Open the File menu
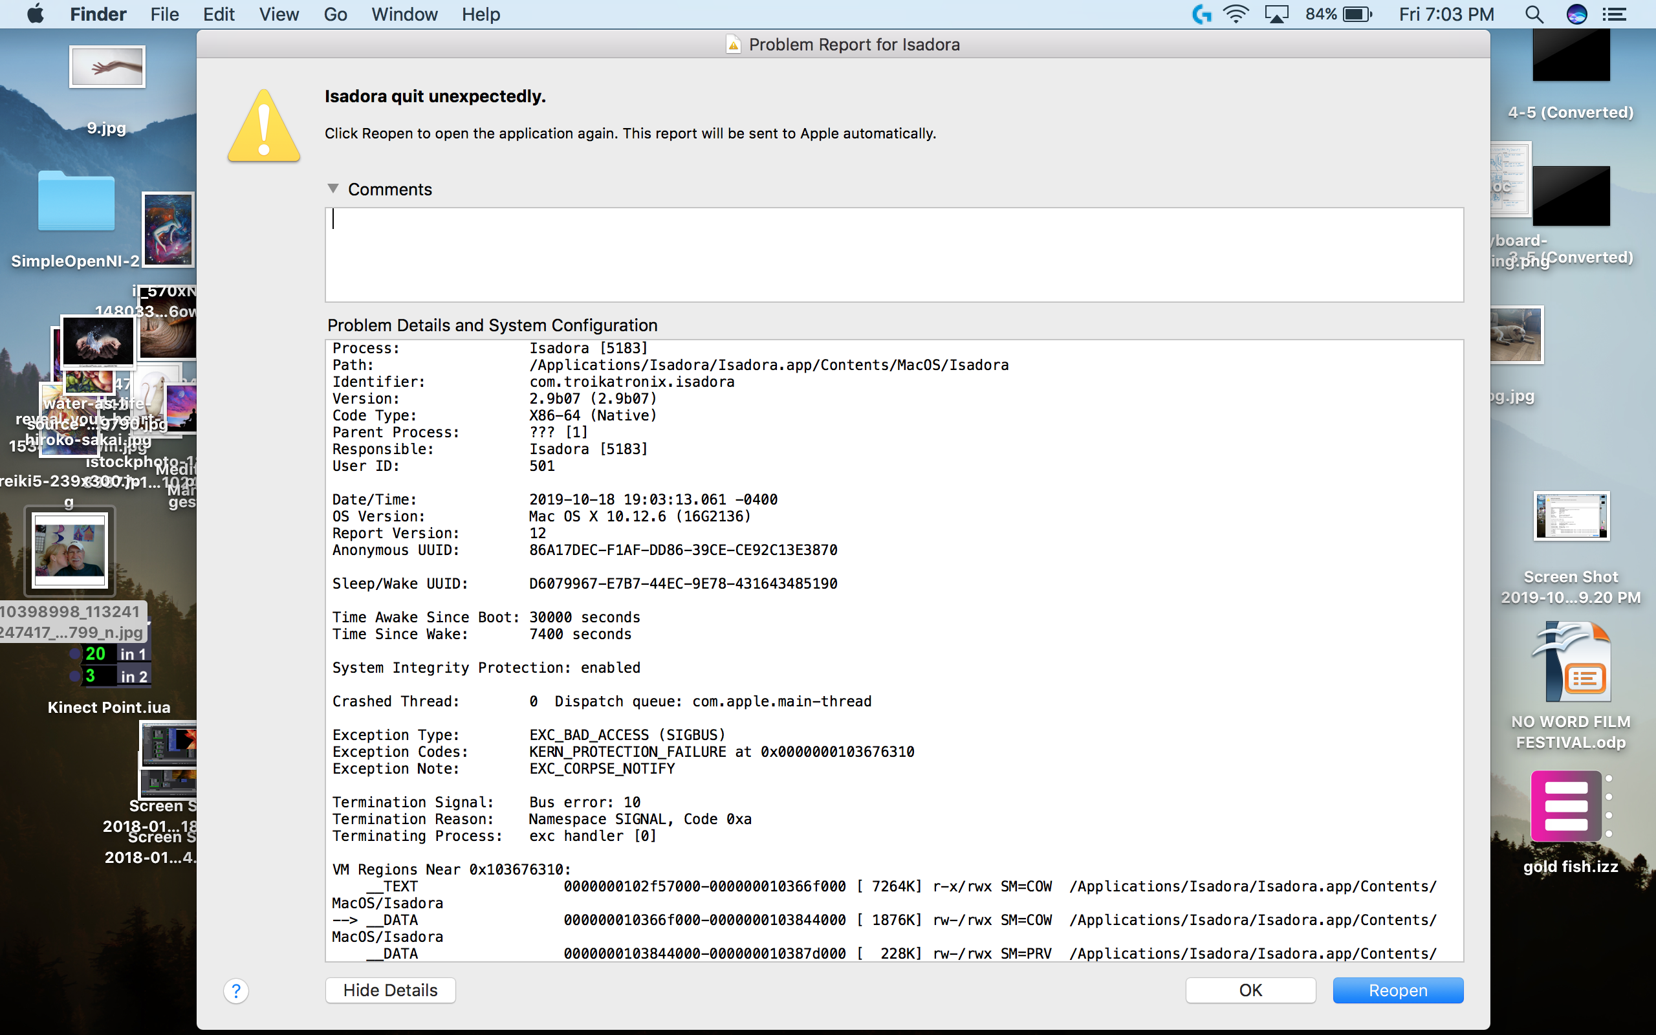Screen dimensions: 1656x1035 pyautogui.click(x=164, y=14)
